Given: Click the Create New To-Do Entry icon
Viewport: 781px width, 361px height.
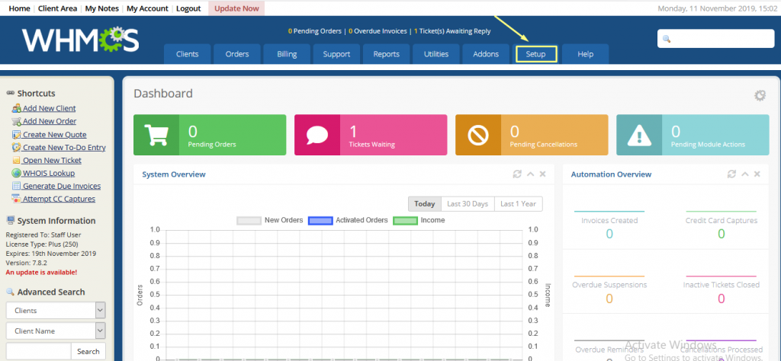Looking at the screenshot, I should pyautogui.click(x=16, y=147).
